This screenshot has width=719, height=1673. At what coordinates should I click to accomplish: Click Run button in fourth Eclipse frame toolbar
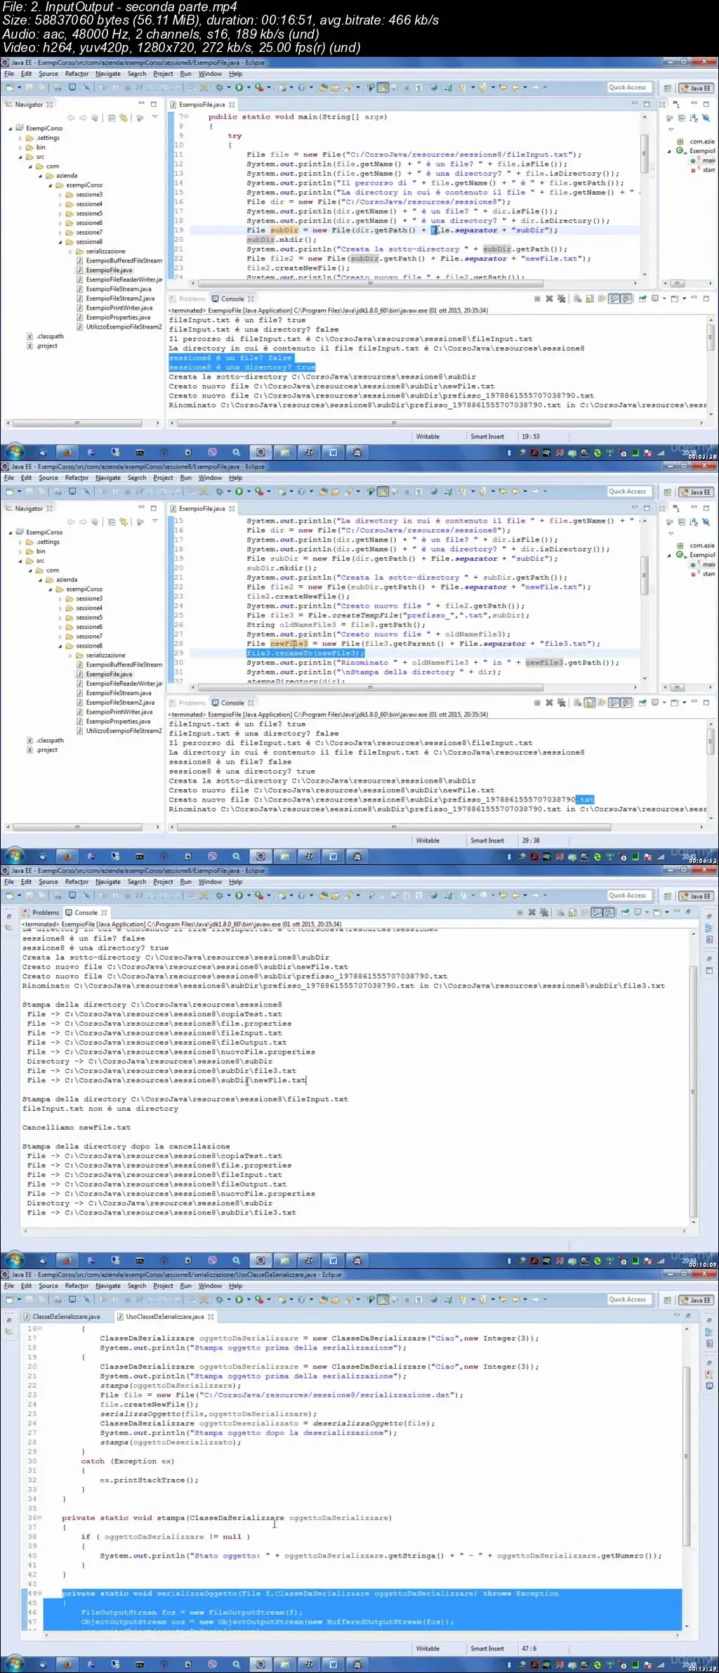point(239,1300)
